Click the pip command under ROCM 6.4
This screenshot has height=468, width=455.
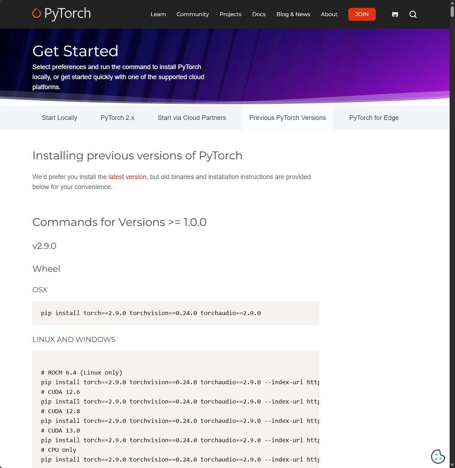180,382
